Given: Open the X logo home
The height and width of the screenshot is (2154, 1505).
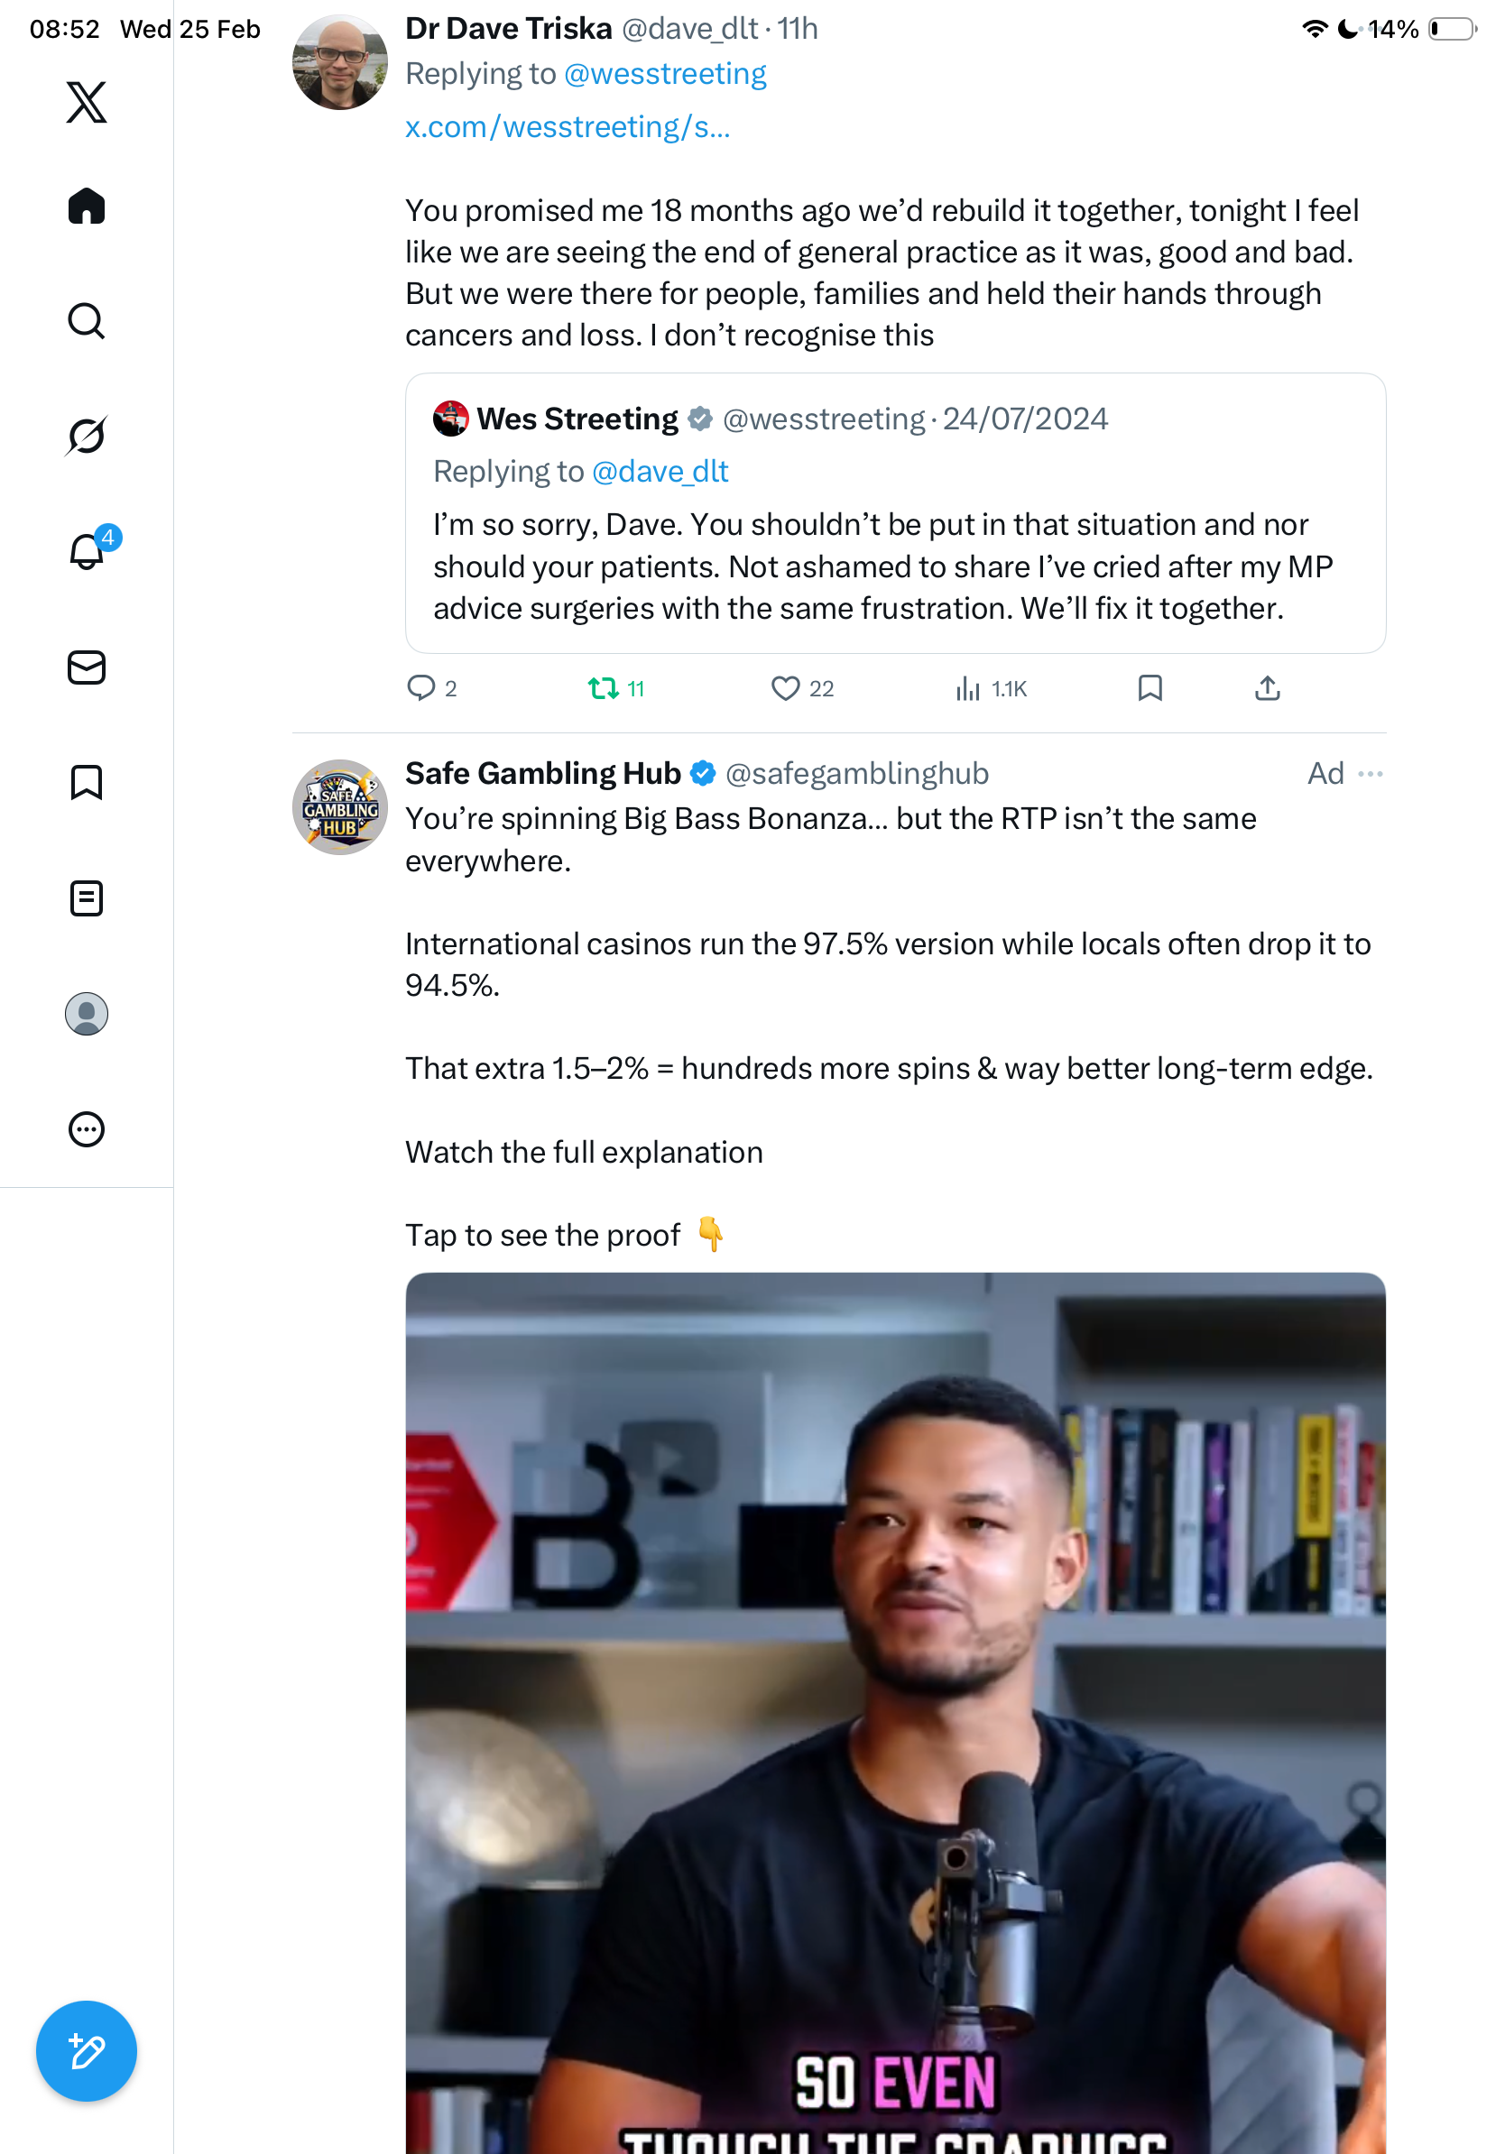Looking at the screenshot, I should [87, 102].
